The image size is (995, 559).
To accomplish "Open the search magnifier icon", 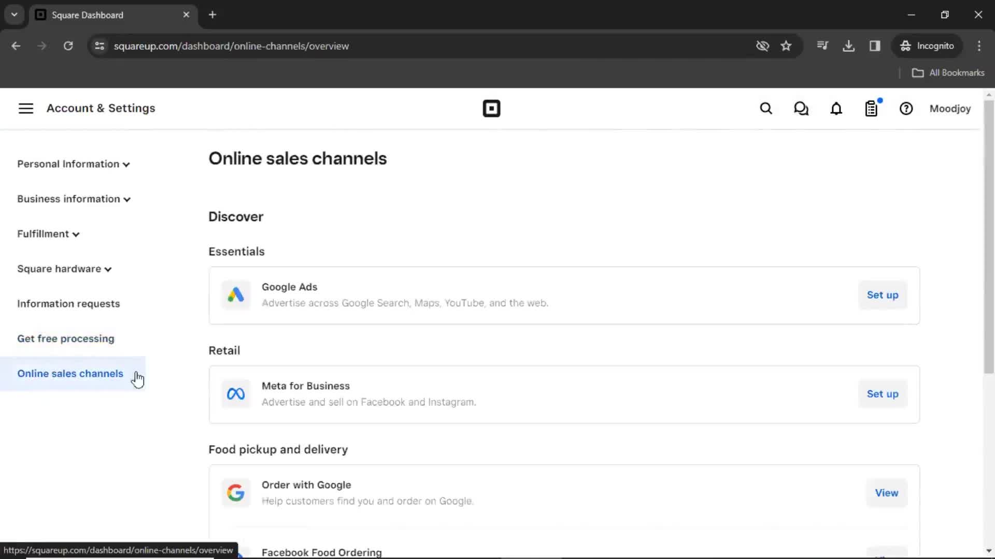I will [766, 109].
